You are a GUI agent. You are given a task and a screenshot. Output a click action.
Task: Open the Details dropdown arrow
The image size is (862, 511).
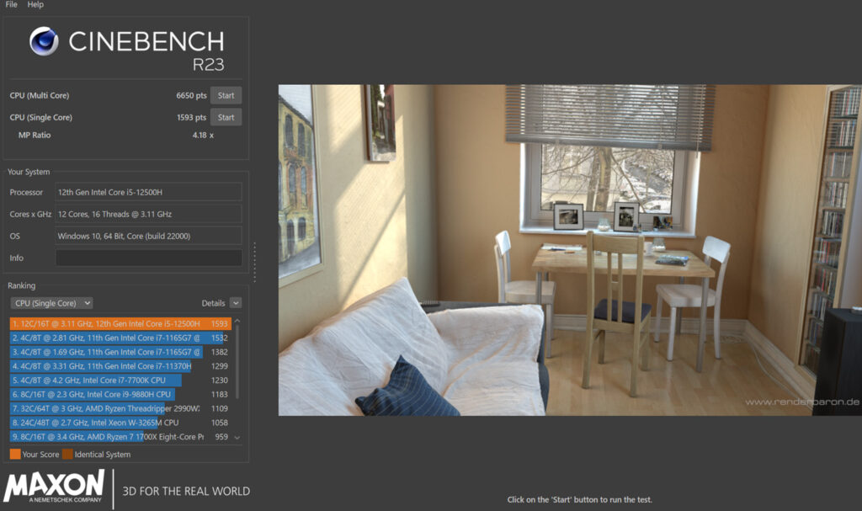[236, 303]
